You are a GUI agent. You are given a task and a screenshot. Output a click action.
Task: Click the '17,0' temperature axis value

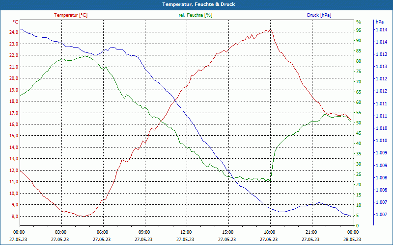coord(14,113)
